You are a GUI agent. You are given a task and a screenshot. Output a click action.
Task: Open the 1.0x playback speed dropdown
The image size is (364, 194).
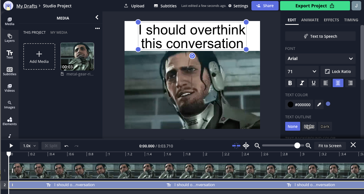point(29,146)
